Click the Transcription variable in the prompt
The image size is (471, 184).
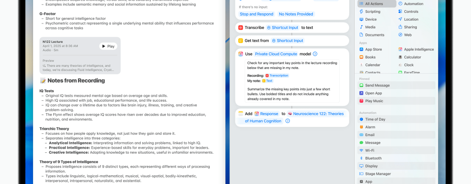278,75
